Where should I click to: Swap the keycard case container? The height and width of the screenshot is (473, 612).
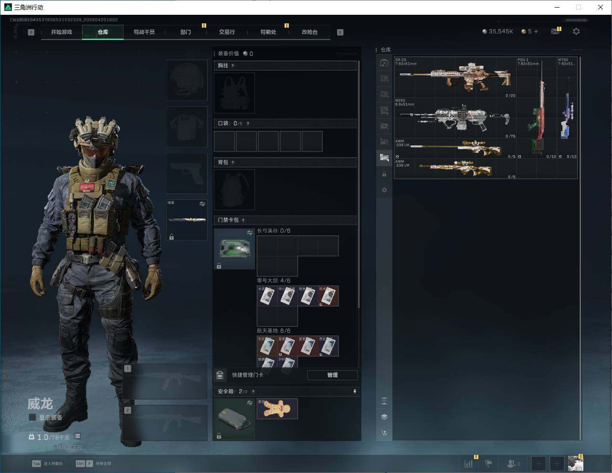[x=250, y=233]
